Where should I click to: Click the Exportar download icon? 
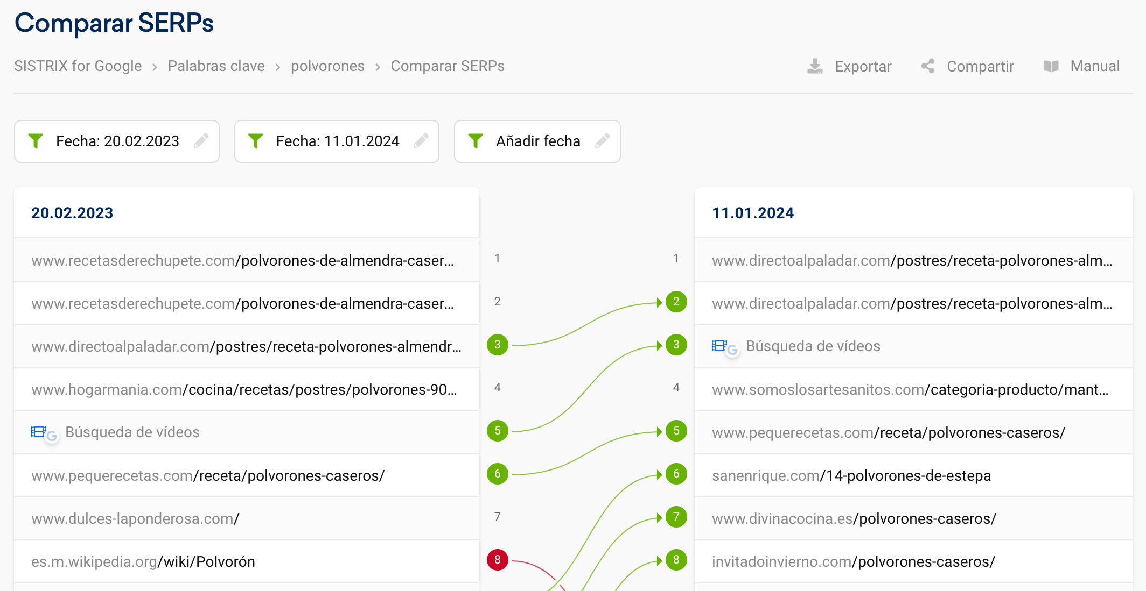815,66
